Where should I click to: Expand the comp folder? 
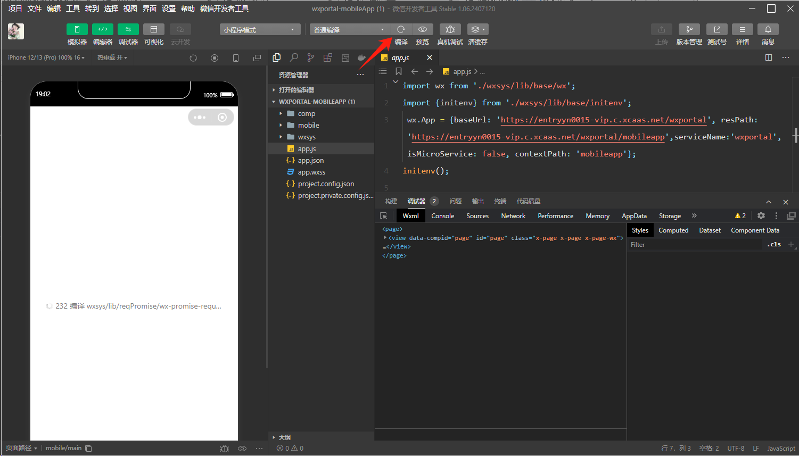pyautogui.click(x=322, y=113)
